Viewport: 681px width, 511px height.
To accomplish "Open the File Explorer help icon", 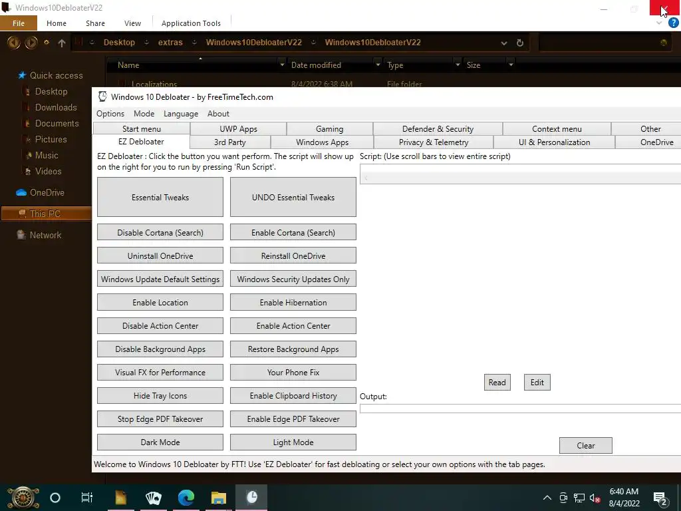I will tap(673, 23).
